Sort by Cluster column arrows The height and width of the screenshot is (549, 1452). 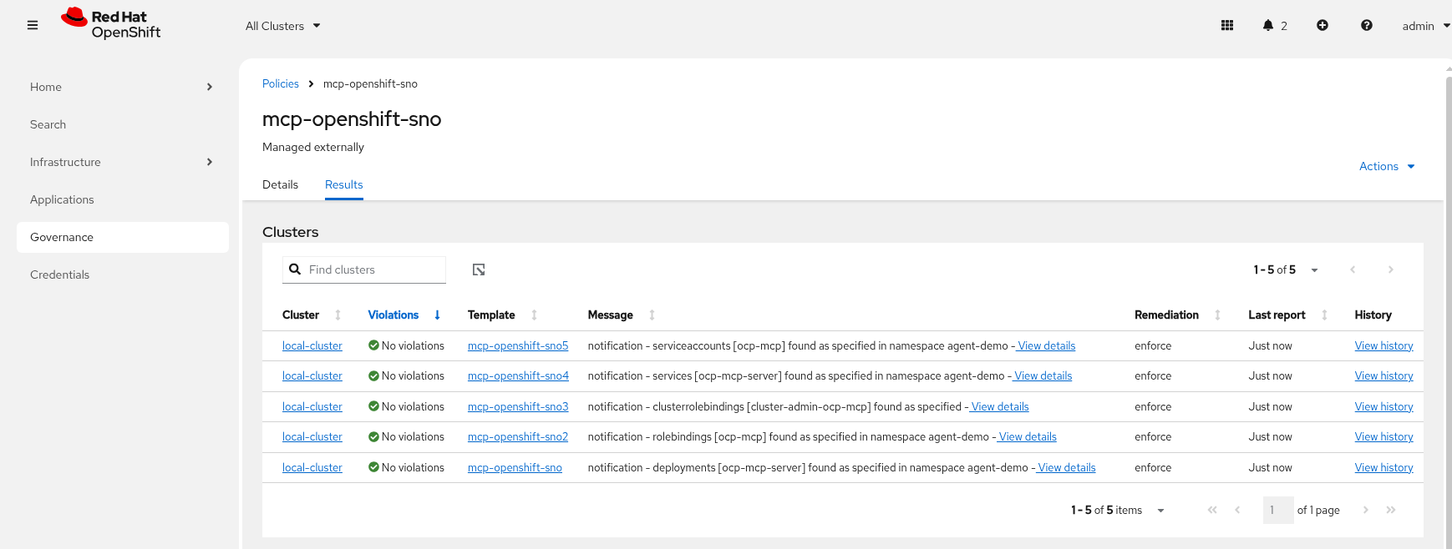coord(338,315)
